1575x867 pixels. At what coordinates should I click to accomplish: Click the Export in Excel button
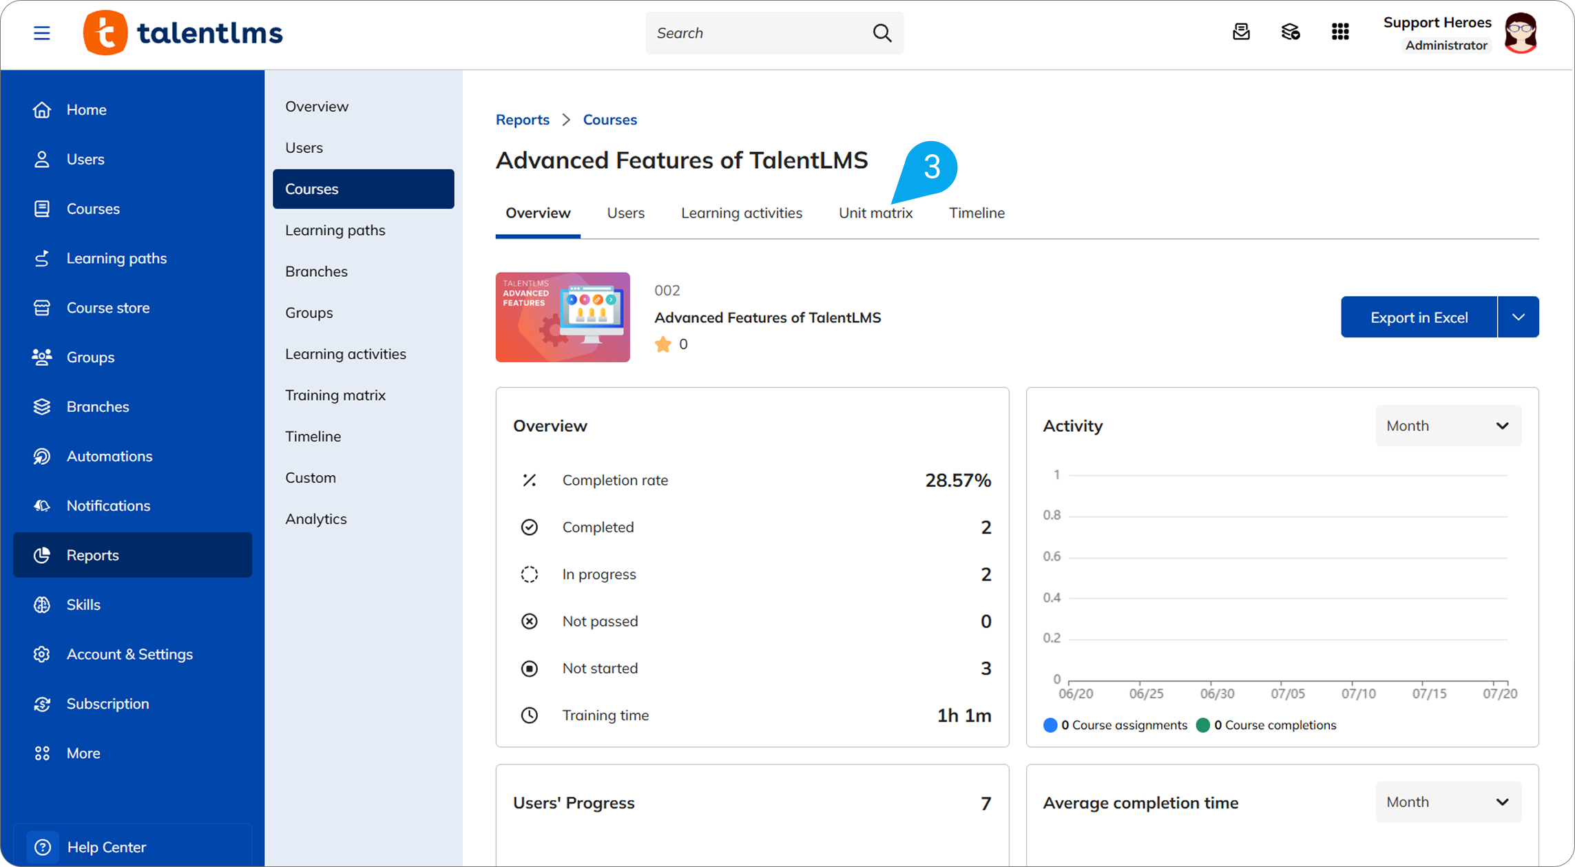click(1419, 317)
